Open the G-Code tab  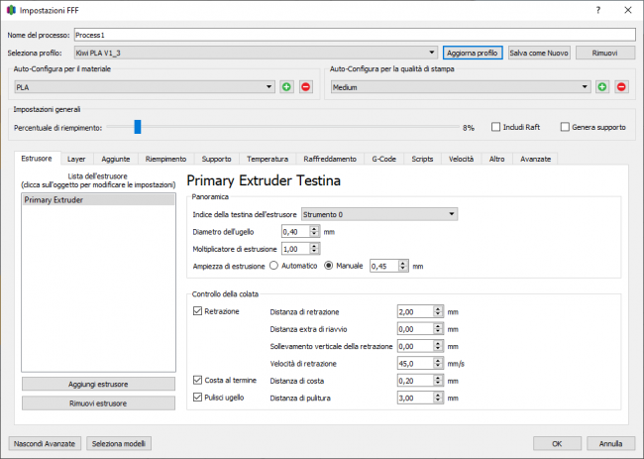pyautogui.click(x=383, y=159)
